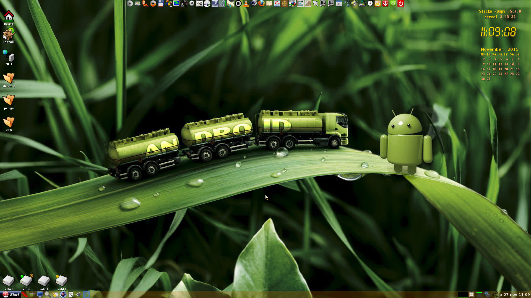Screen dimensions: 531x298
Task: Launch the calculator taskbar icon
Action: [86, 294]
